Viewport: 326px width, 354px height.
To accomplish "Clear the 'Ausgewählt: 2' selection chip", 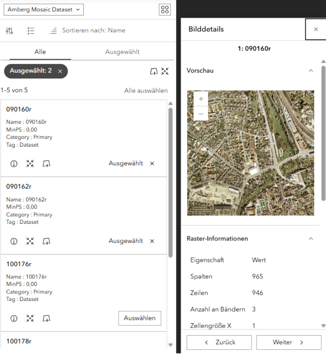I will tap(60, 71).
